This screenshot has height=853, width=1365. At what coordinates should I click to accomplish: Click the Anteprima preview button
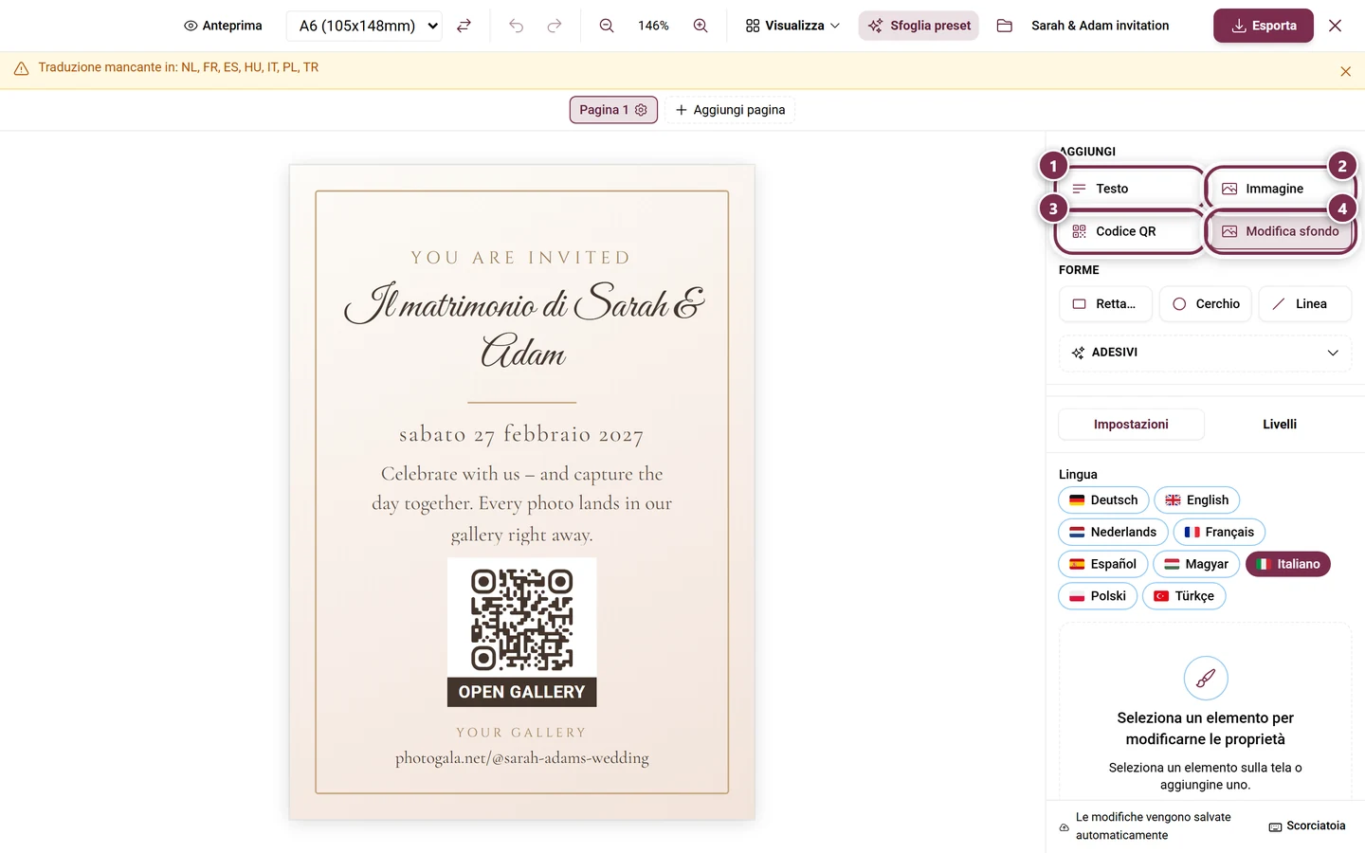click(223, 26)
